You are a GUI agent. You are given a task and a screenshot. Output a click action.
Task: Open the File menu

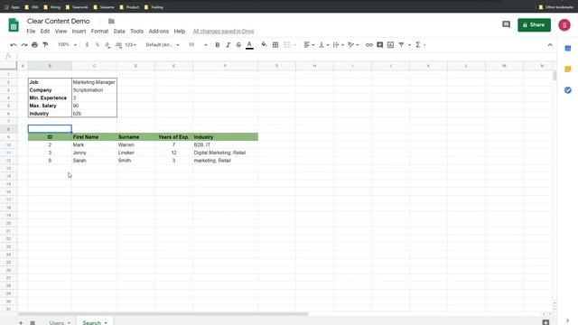[x=31, y=32]
